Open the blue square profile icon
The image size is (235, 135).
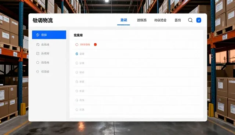tap(199, 20)
